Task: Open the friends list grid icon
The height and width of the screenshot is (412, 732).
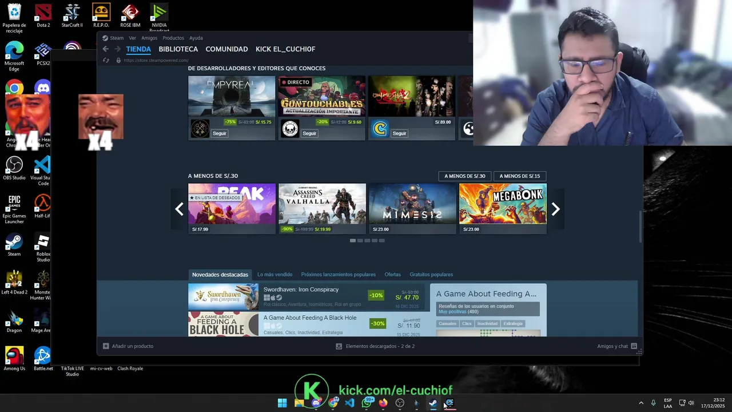Action: [x=634, y=346]
